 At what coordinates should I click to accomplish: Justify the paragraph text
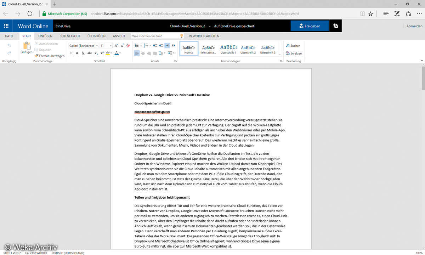155,53
